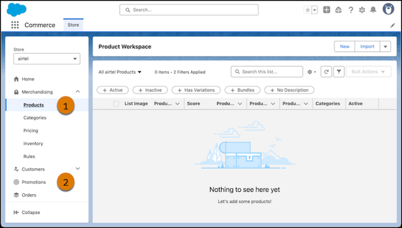Image resolution: width=402 pixels, height=228 pixels.
Task: Open Pricing in the sidebar
Action: click(31, 131)
